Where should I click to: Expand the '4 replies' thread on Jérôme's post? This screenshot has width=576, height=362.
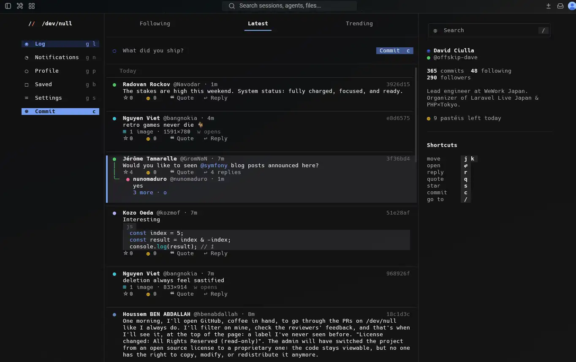(x=223, y=172)
